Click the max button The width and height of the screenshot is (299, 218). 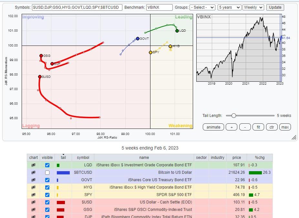pos(285,127)
